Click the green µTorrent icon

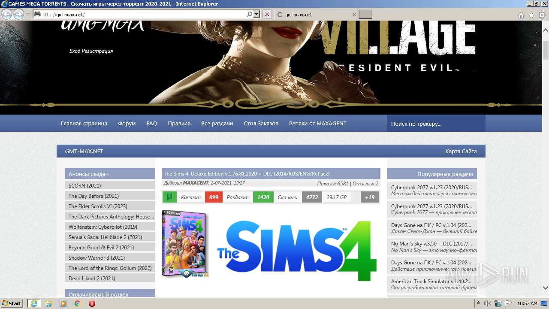coord(169,197)
